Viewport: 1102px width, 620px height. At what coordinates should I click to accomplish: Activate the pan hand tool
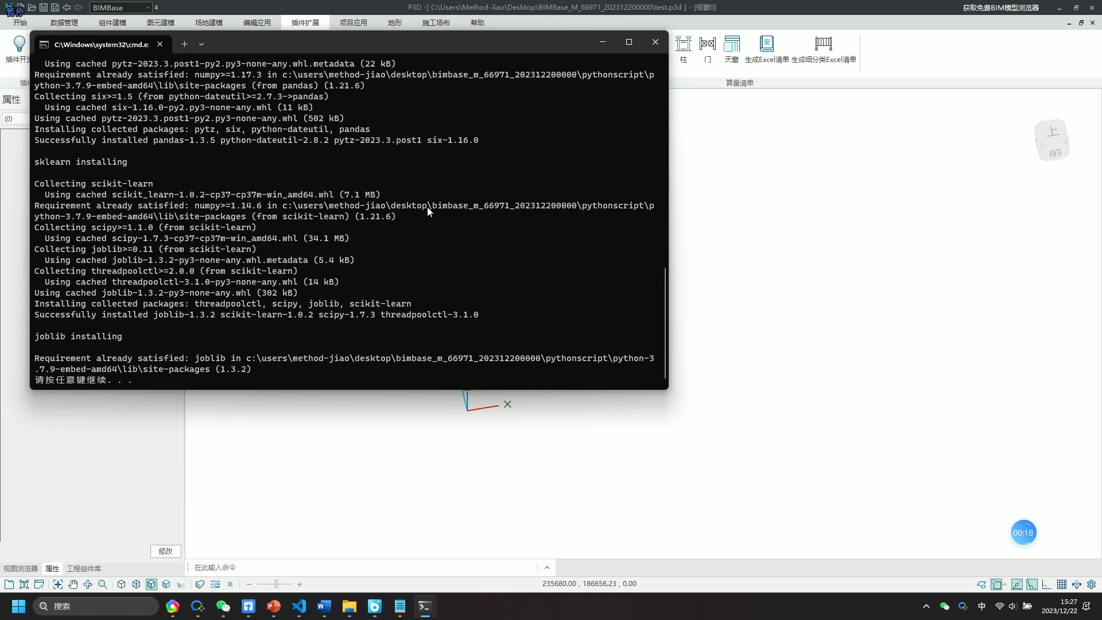click(73, 584)
